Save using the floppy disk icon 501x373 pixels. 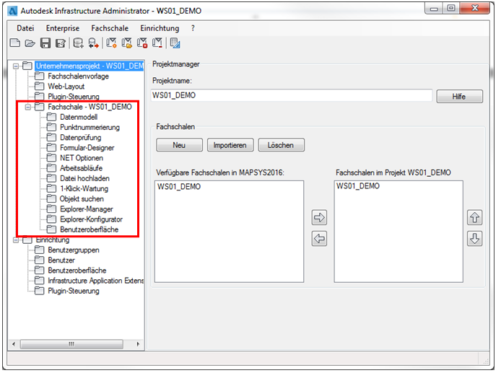coord(45,43)
